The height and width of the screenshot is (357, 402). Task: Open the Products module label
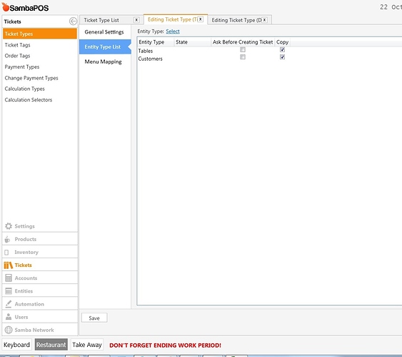point(26,239)
